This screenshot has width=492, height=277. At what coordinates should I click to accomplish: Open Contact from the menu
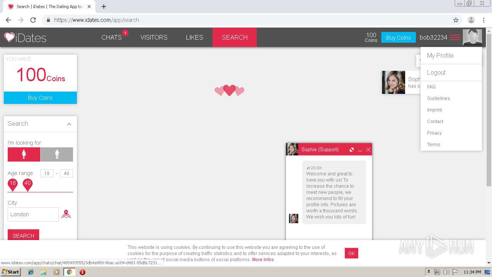click(435, 122)
